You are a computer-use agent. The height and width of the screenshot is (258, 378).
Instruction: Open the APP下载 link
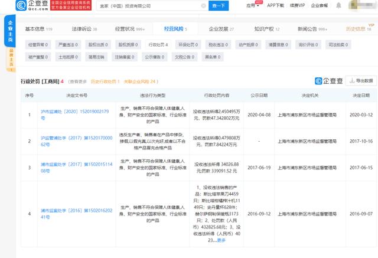click(x=275, y=5)
